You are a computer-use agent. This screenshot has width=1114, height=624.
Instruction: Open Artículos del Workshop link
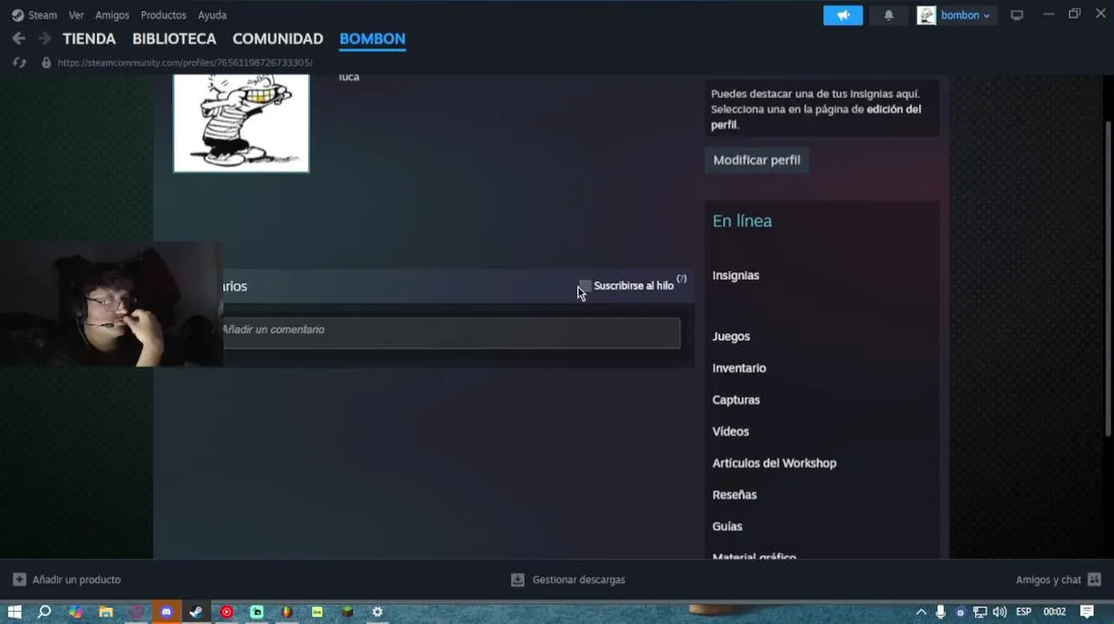[774, 463]
